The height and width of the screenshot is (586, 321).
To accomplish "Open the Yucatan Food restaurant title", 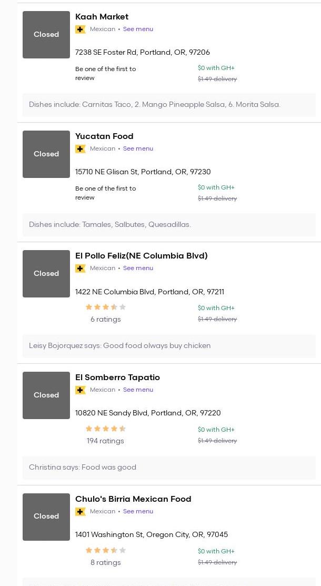I will 104,136.
